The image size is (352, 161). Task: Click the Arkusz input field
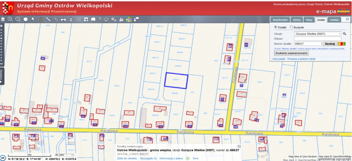(x=318, y=38)
